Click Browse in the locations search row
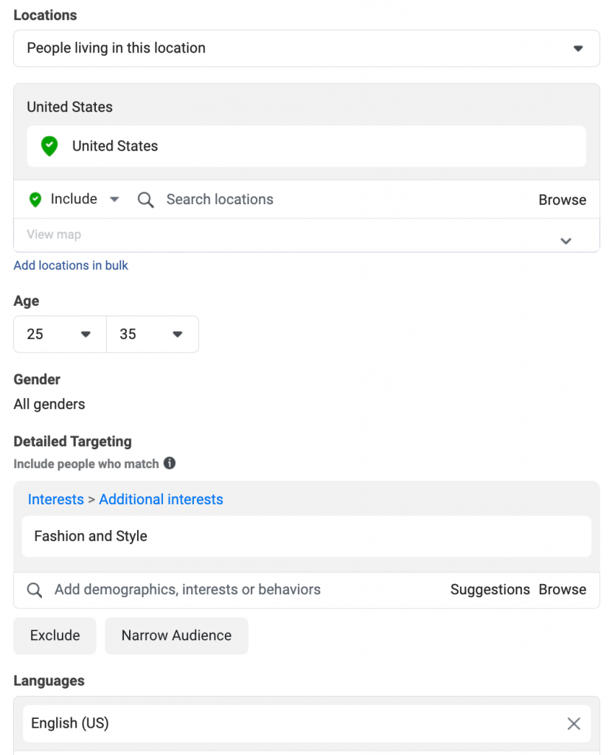The width and height of the screenshot is (615, 755). [562, 200]
